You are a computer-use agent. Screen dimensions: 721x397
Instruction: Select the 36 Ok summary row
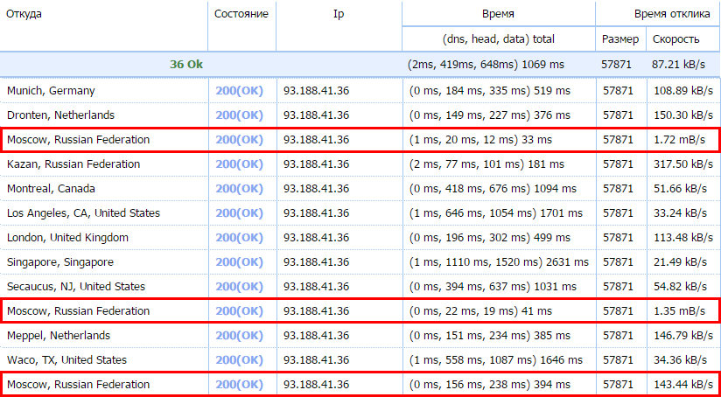pyautogui.click(x=186, y=66)
